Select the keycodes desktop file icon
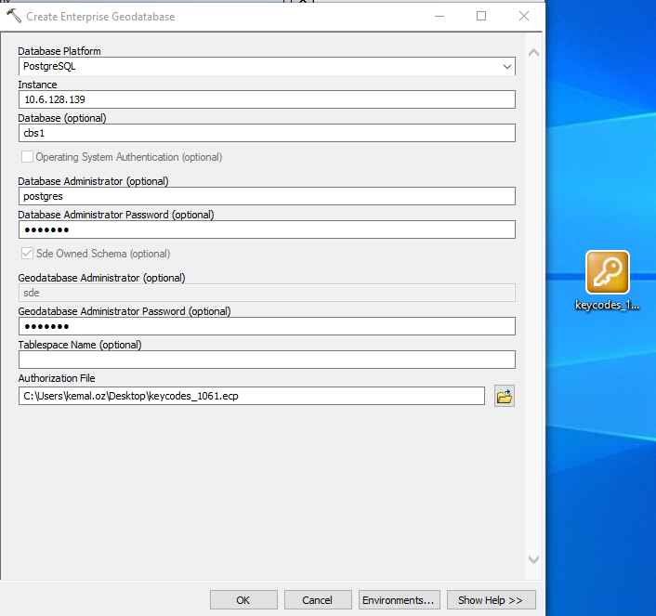Screen dimensions: 656x616 (608, 281)
